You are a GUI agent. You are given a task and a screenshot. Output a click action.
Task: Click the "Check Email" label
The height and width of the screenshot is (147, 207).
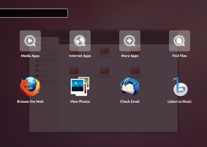tap(130, 102)
